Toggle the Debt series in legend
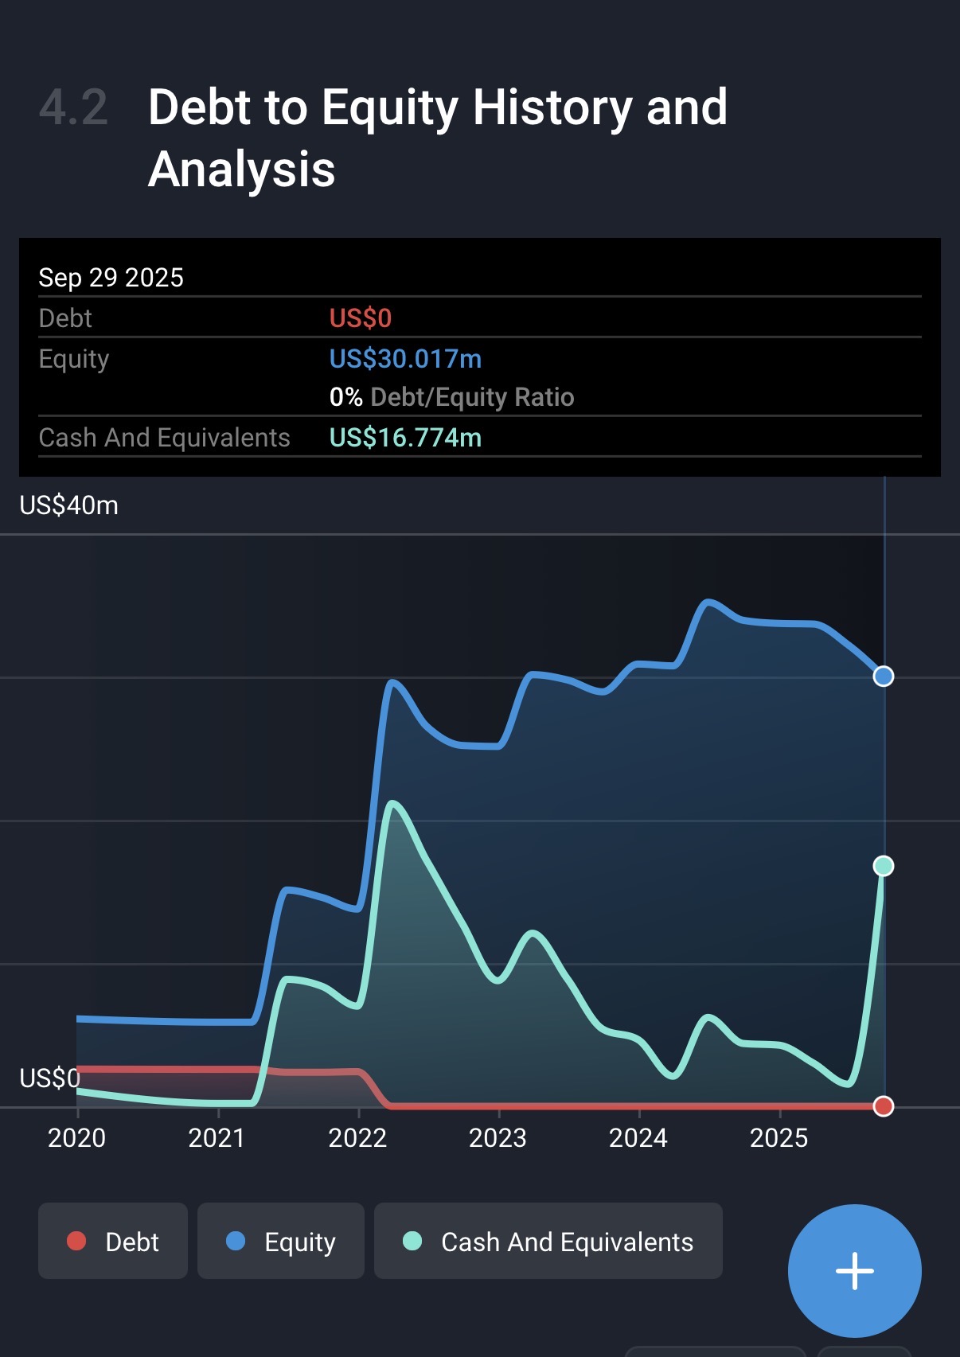960x1357 pixels. (113, 1241)
